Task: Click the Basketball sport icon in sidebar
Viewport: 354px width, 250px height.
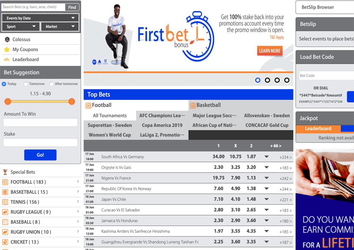Action: click(5, 192)
